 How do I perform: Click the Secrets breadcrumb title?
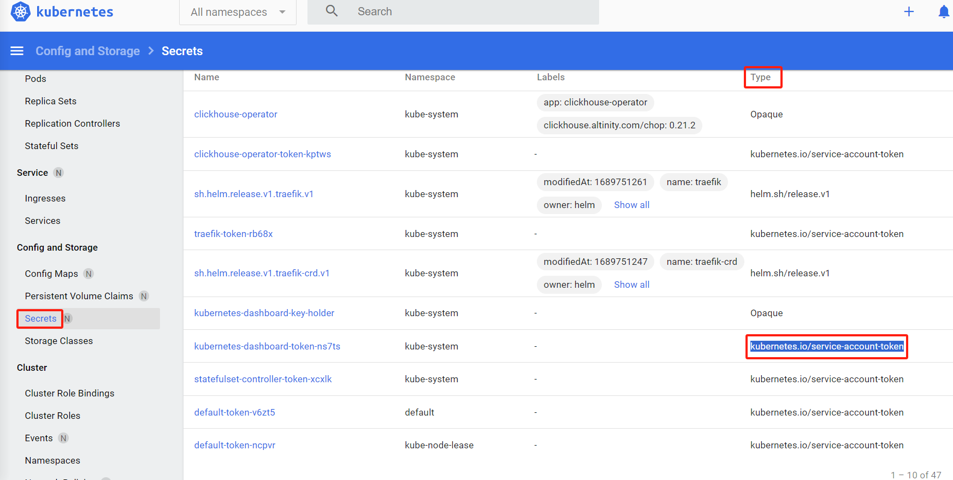[182, 51]
